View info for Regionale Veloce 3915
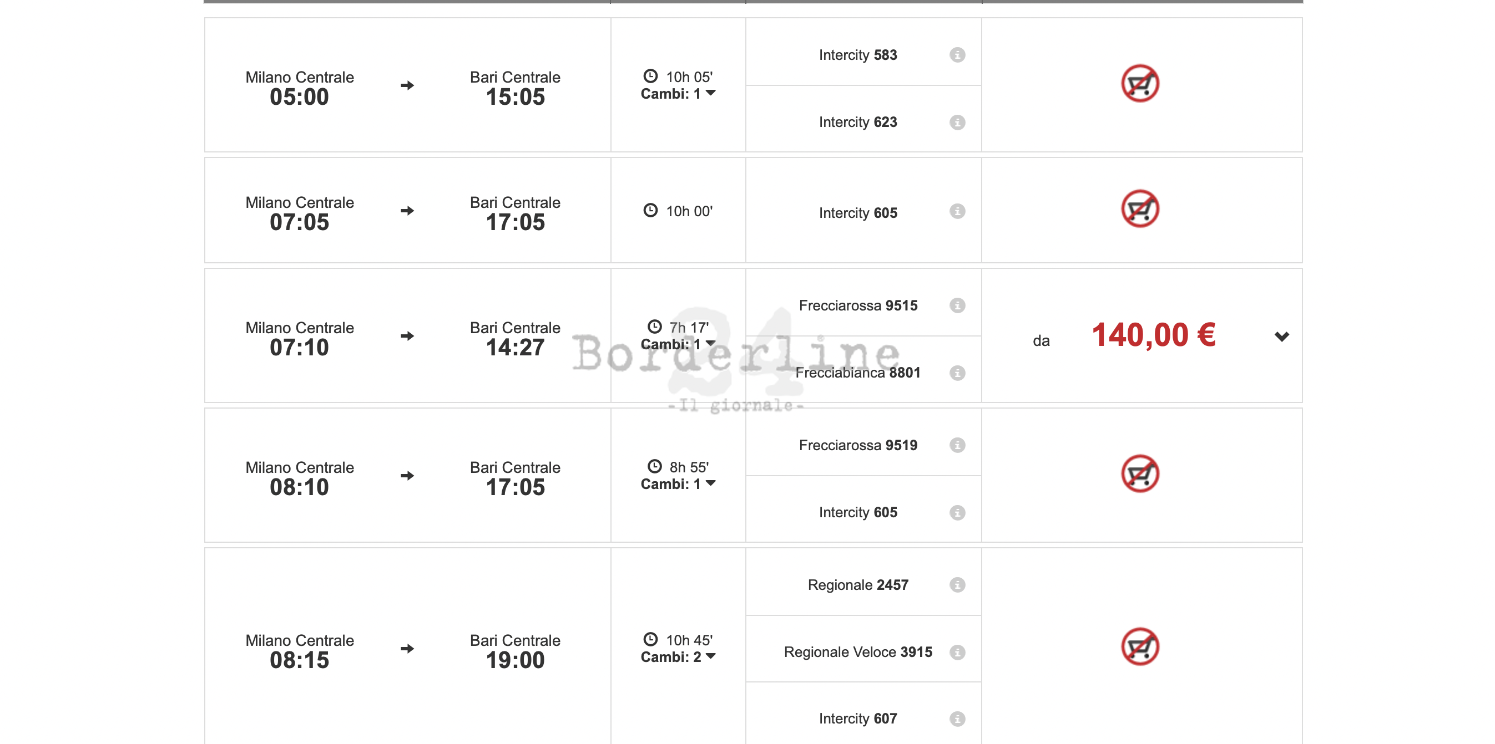 coord(957,653)
